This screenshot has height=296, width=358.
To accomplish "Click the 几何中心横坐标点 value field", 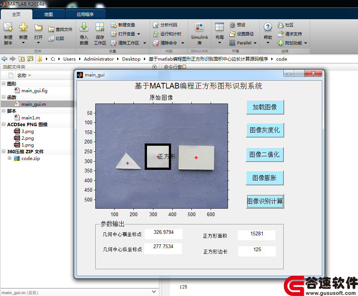I will coord(164,234).
